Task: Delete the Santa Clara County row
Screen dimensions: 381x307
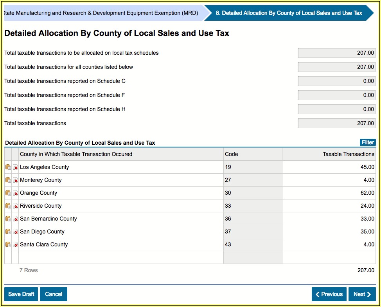Action: tap(16, 245)
